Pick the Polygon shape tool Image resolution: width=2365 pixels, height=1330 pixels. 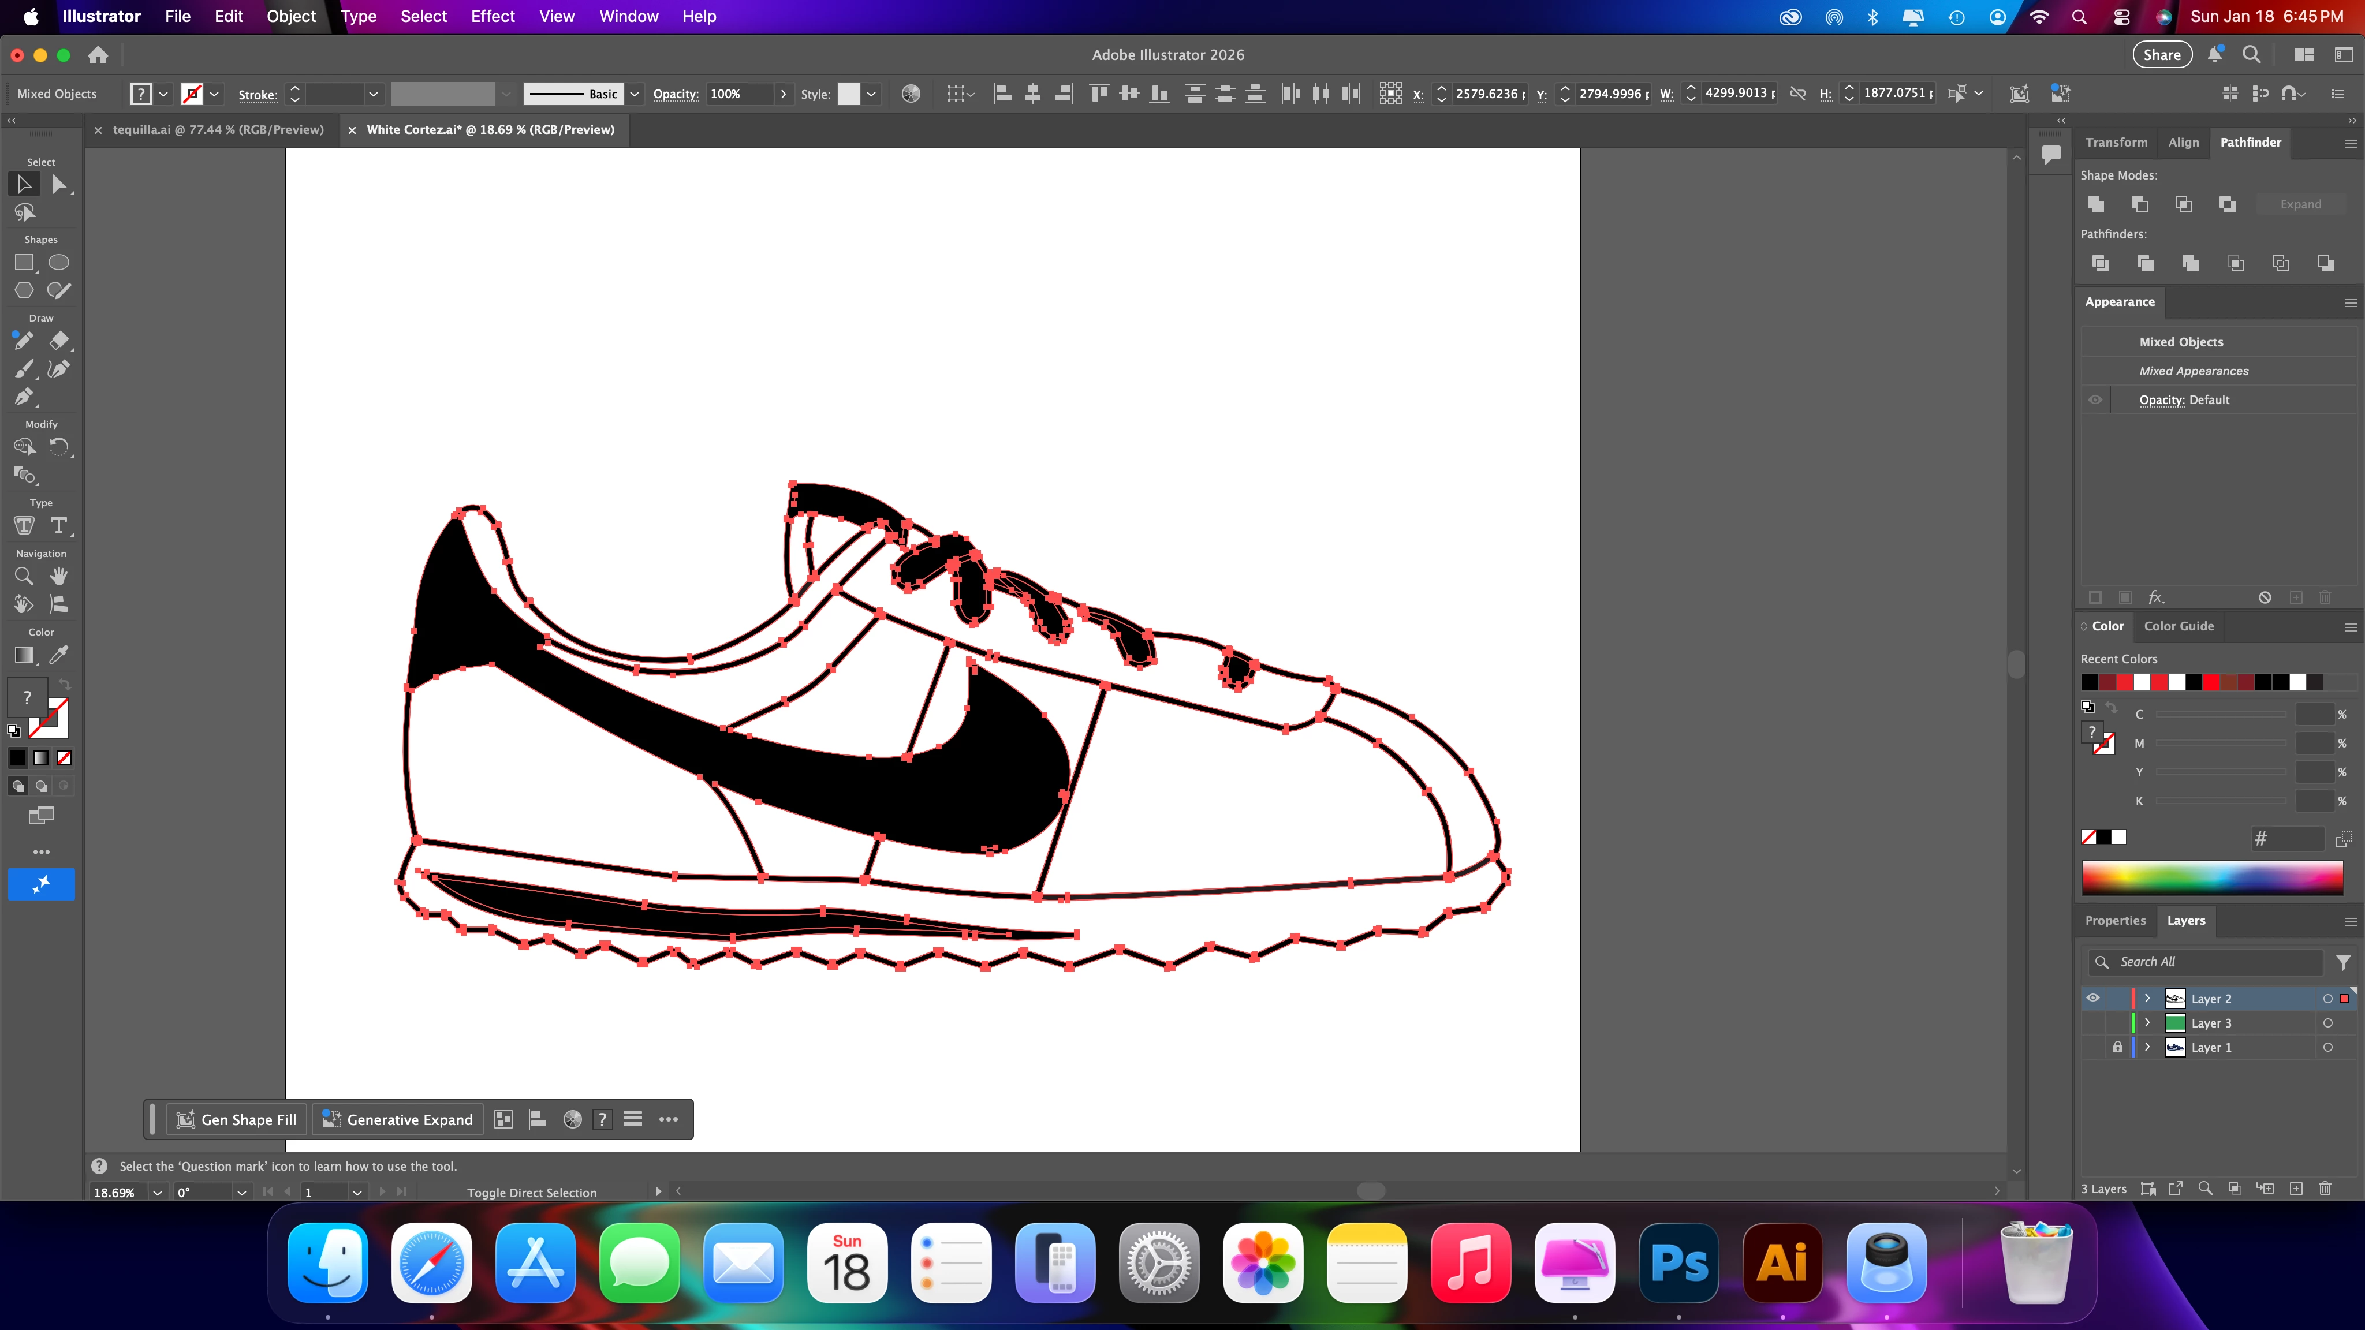[x=24, y=291]
